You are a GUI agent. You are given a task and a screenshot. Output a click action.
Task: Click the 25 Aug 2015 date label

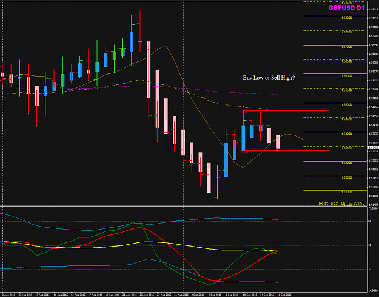(x=147, y=295)
